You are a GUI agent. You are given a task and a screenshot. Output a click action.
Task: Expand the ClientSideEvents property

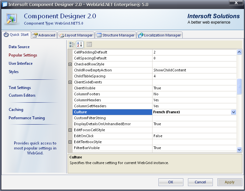pyautogui.click(x=70, y=82)
